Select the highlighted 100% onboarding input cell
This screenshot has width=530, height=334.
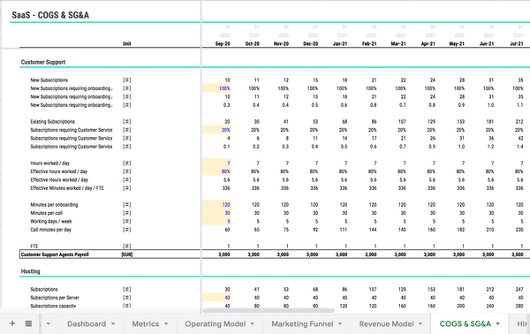tap(216, 88)
